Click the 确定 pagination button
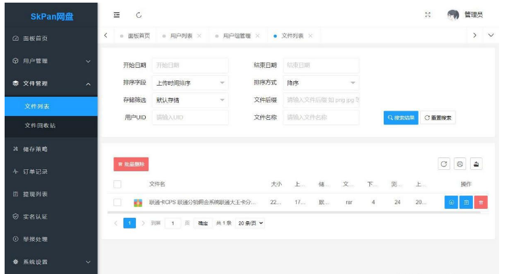The width and height of the screenshot is (511, 274). tap(202, 223)
